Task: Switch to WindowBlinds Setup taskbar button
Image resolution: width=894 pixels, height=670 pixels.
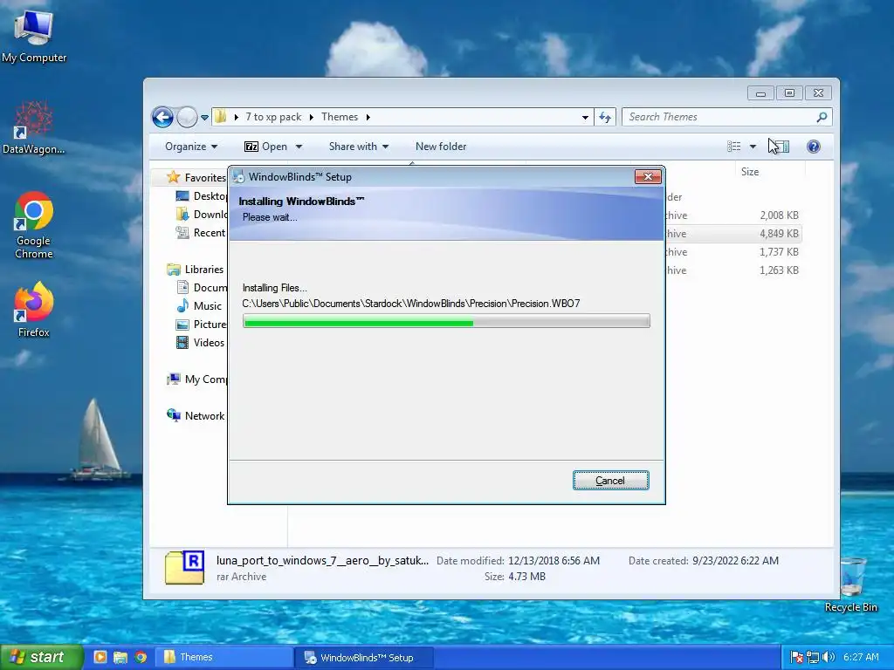Action: pos(364,658)
